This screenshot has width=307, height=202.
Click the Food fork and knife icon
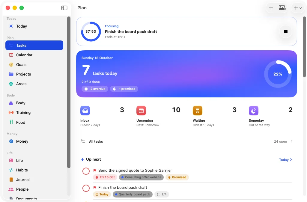11,122
